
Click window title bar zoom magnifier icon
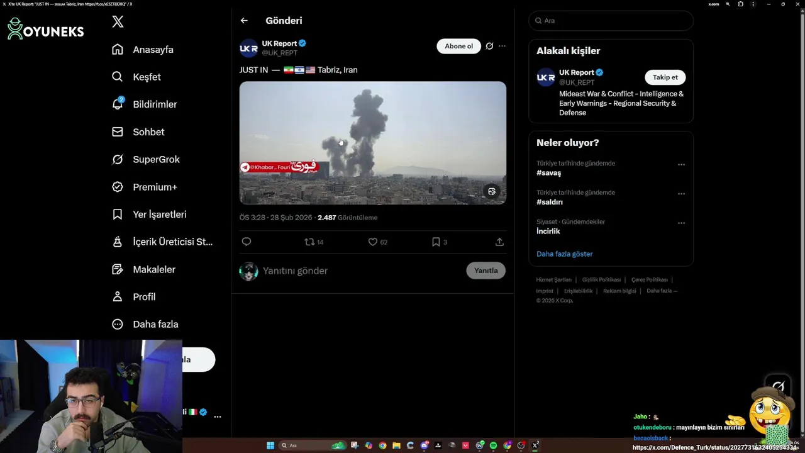[728, 4]
